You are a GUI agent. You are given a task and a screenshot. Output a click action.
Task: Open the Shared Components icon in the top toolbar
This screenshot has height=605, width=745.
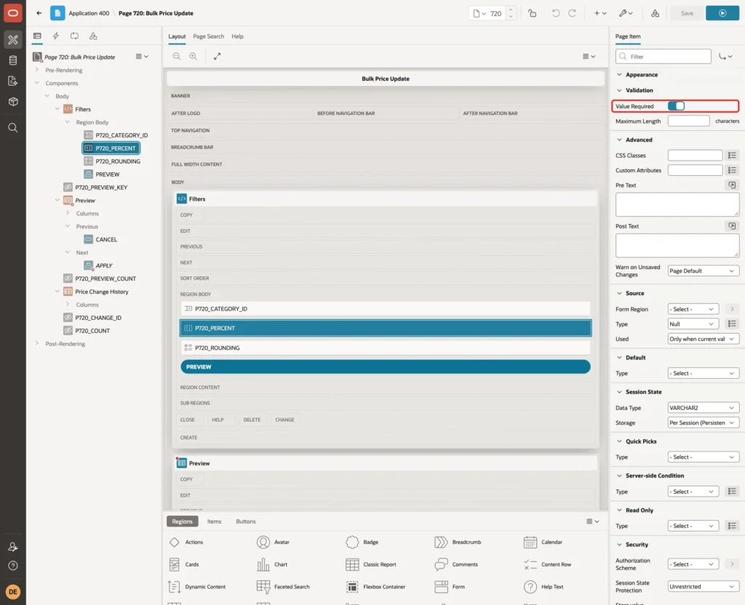click(x=655, y=13)
